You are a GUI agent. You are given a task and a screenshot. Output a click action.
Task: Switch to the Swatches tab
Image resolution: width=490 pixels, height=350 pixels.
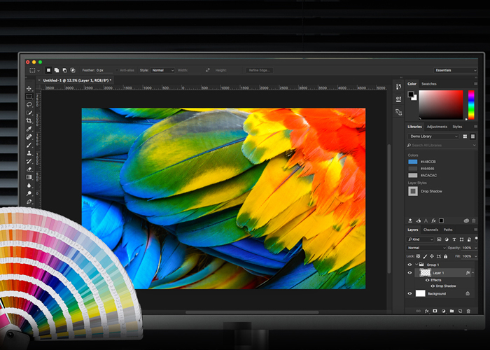pos(428,84)
